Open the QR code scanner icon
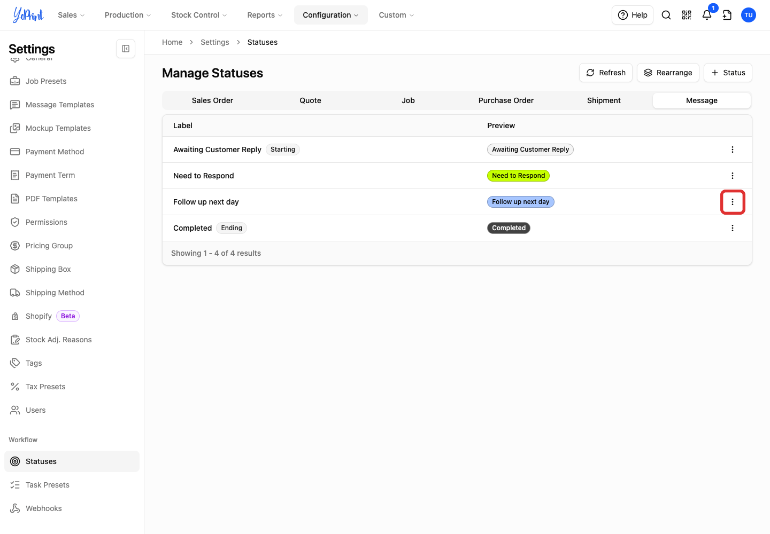The width and height of the screenshot is (770, 534). pos(687,15)
